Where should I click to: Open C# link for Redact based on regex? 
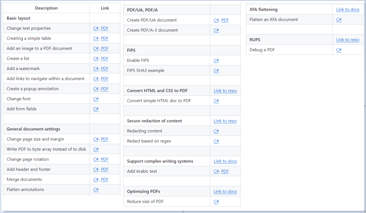(216, 141)
